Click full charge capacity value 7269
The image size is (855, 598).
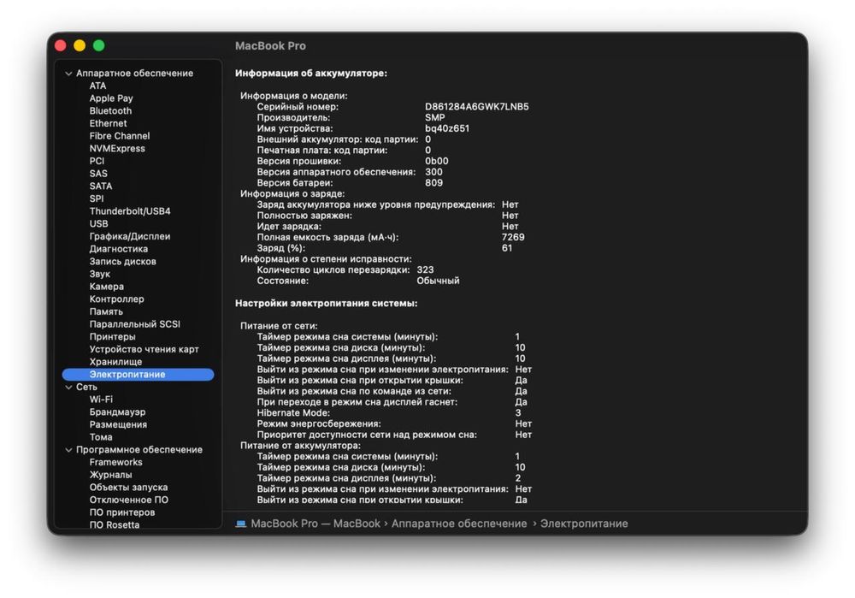[x=513, y=237]
